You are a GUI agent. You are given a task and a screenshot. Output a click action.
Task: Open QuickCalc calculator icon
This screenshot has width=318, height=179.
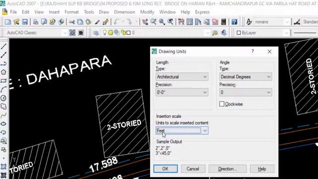click(x=224, y=22)
